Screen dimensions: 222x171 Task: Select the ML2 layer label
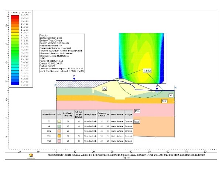tap(164, 101)
